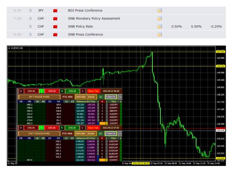Select the NZDJPY pair row

pyautogui.click(x=114, y=117)
